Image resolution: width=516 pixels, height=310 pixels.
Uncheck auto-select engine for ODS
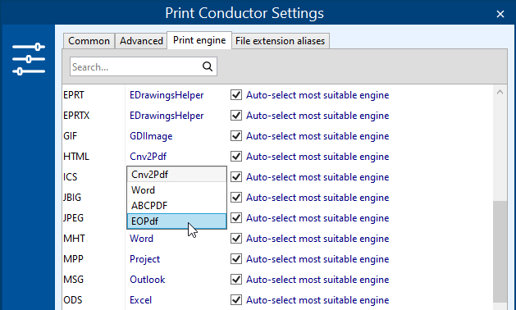coord(236,300)
